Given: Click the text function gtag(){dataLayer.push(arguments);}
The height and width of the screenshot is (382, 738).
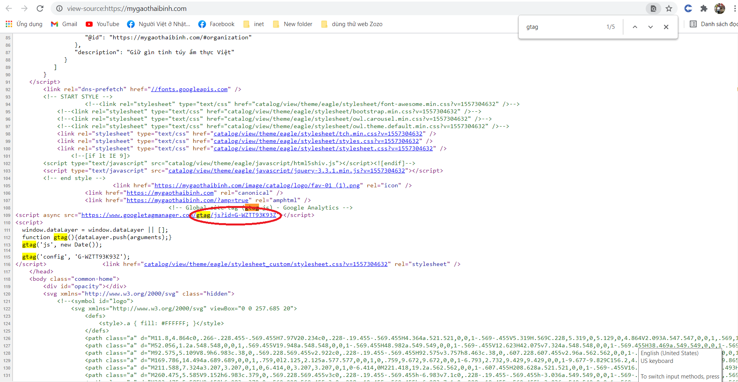Looking at the screenshot, I should pyautogui.click(x=97, y=237).
